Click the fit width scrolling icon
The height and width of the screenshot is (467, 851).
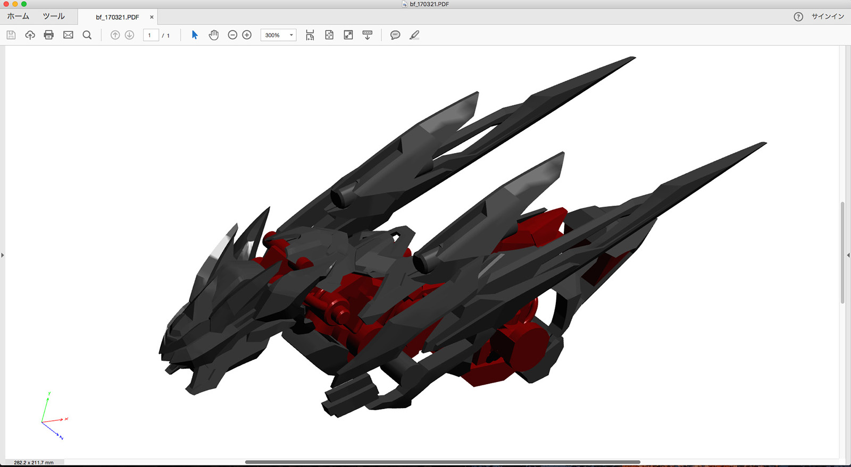pos(310,35)
